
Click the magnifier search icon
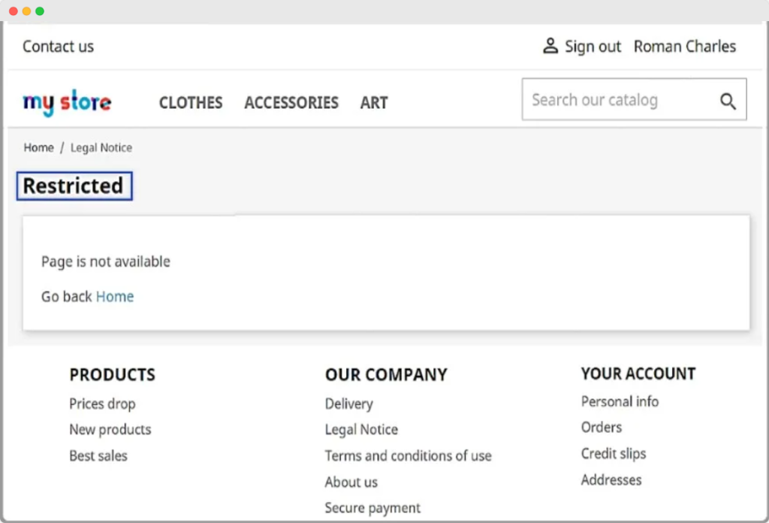(x=728, y=101)
